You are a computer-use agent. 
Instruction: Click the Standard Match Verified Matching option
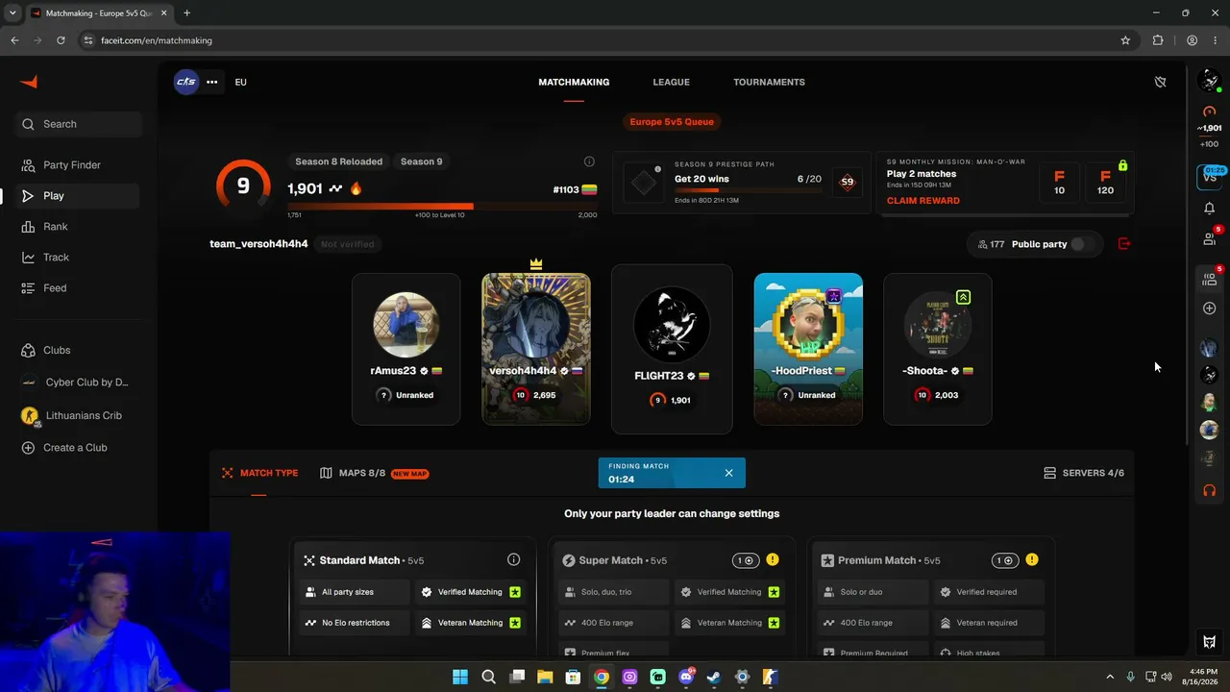(471, 592)
